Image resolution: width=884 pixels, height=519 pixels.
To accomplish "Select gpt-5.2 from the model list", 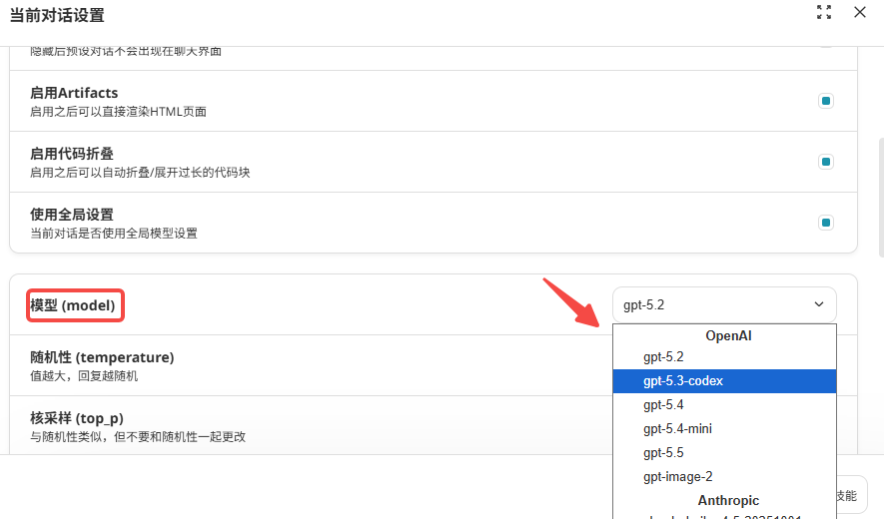I will point(724,357).
